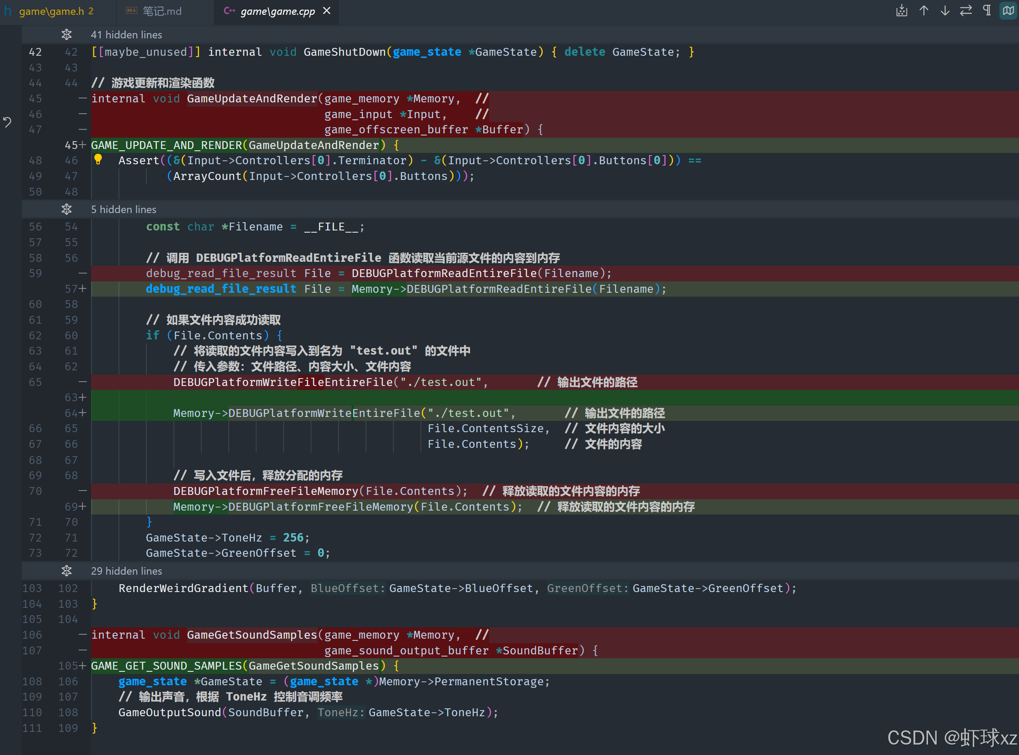Click the revert change arrow in left gutter
The width and height of the screenshot is (1019, 755).
pos(7,122)
